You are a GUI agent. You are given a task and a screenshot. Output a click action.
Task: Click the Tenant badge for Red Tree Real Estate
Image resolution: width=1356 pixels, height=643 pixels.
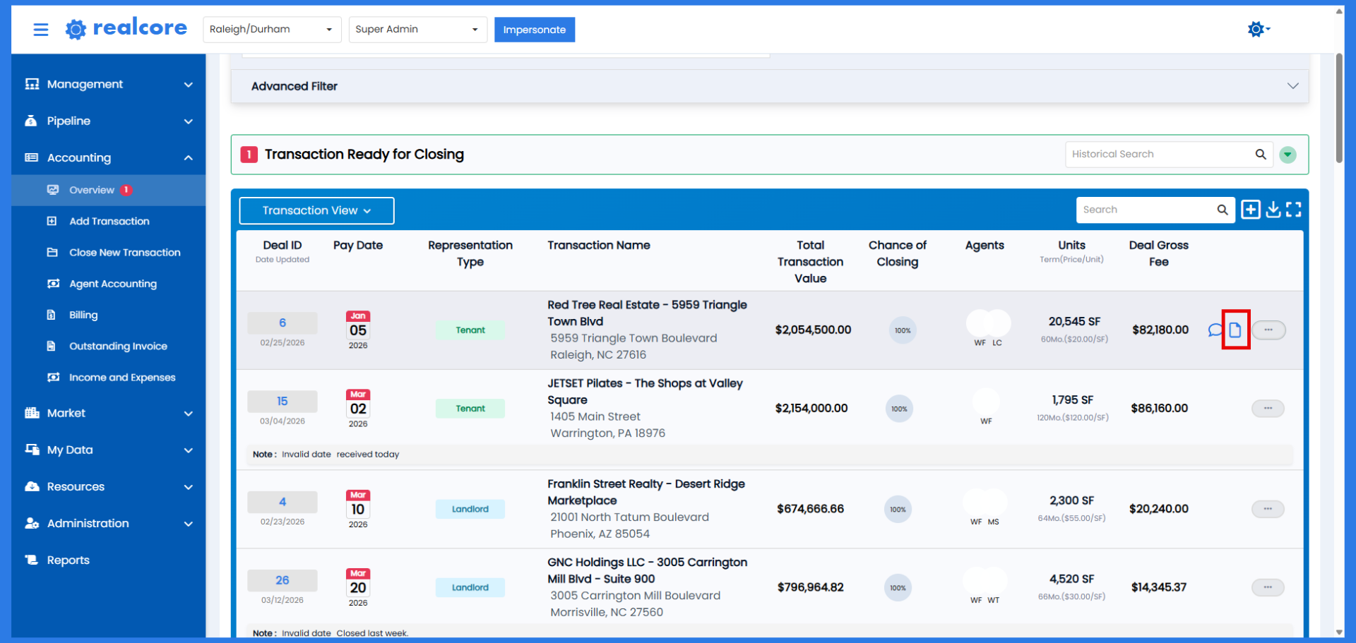pyautogui.click(x=470, y=330)
